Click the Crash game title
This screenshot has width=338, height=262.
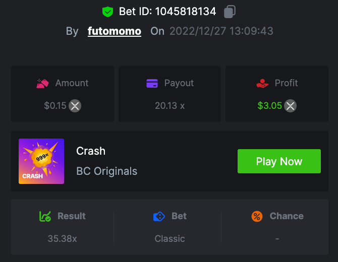[x=91, y=151]
